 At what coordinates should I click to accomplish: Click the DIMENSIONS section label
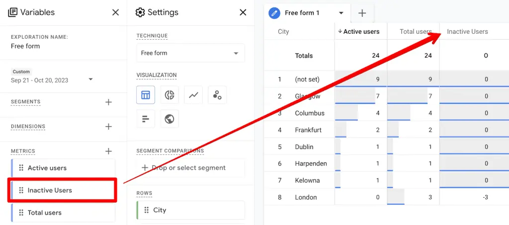(28, 127)
